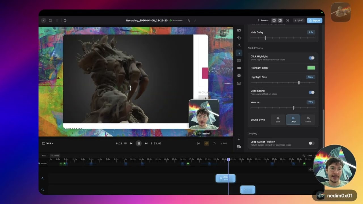Select the zoom magnifier sidebar icon

tap(239, 45)
